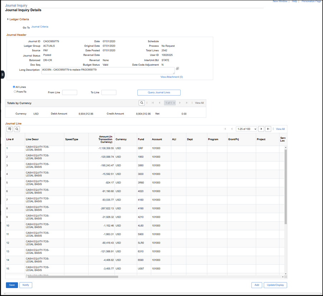Go to next row in Totals by Currency
The width and height of the screenshot is (323, 296).
coord(180,103)
